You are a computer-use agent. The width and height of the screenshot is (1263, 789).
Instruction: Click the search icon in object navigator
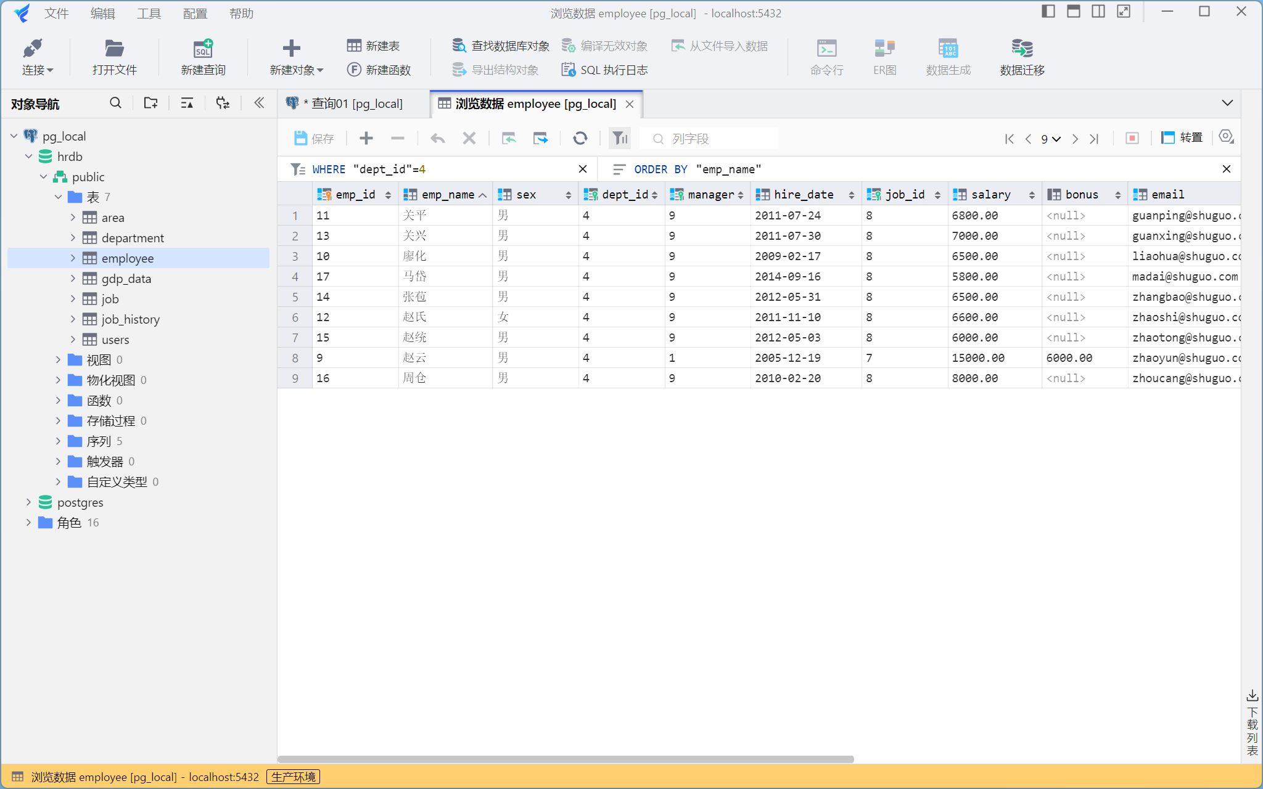tap(115, 103)
